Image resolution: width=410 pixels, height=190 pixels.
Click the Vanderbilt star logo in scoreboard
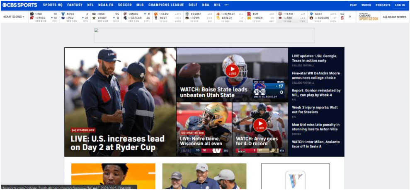click(x=94, y=18)
